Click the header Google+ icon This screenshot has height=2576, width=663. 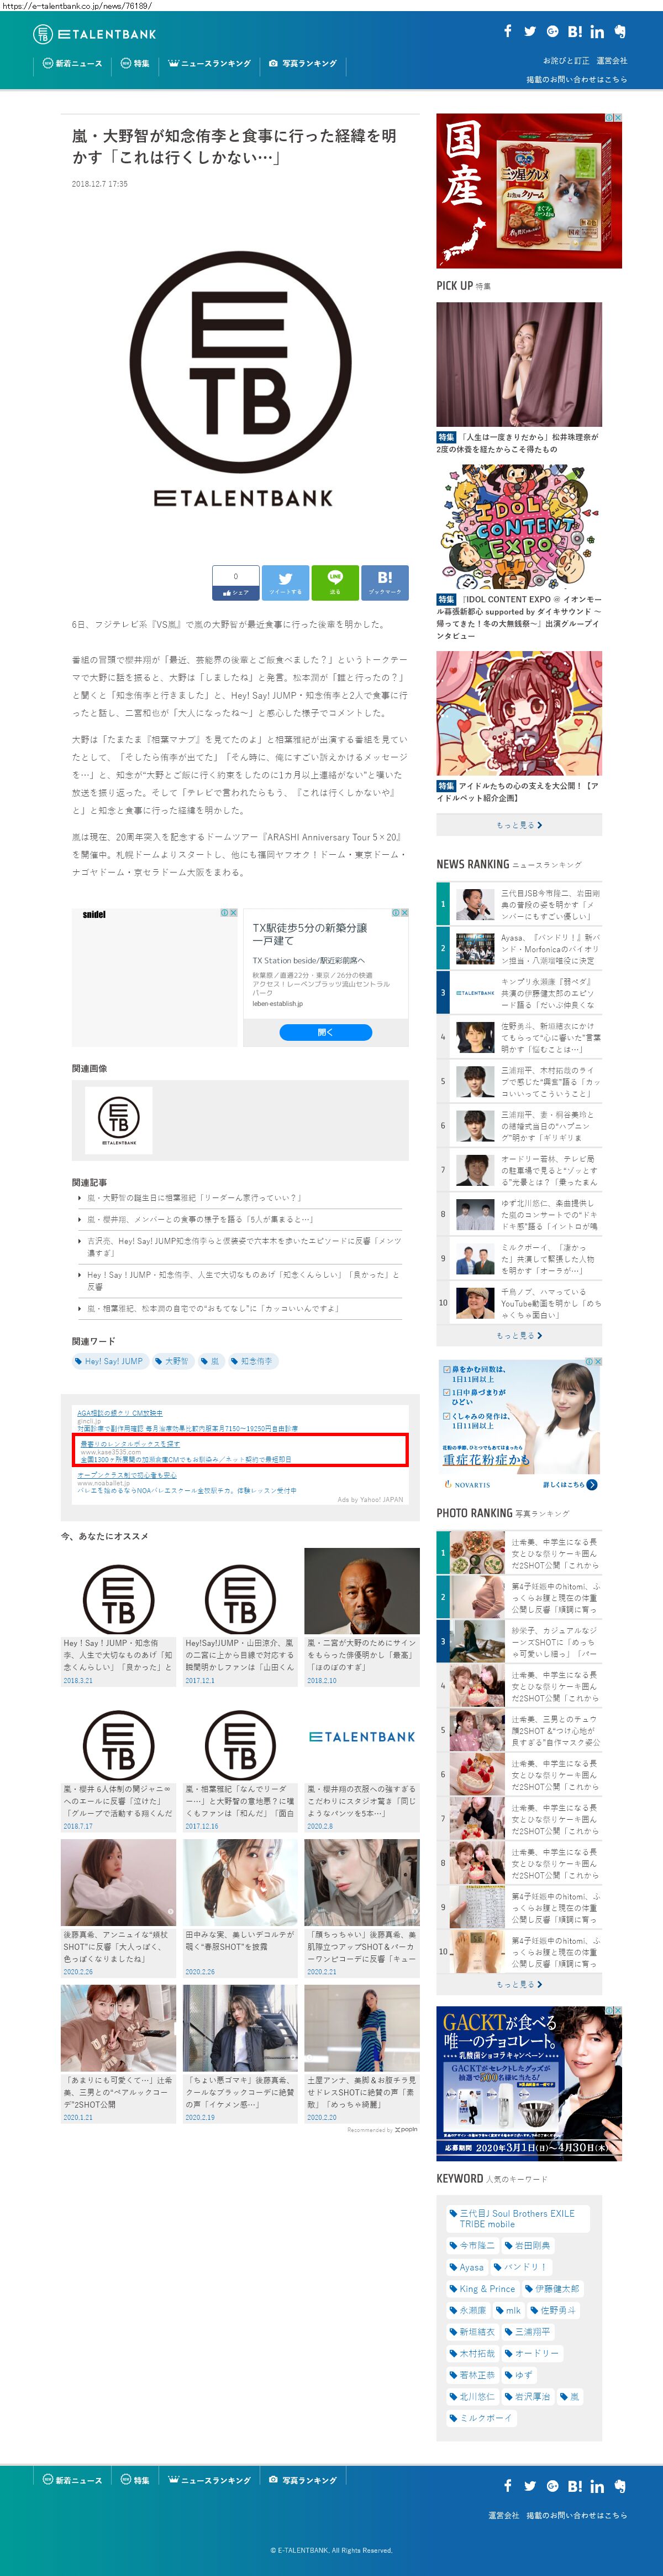tap(552, 31)
